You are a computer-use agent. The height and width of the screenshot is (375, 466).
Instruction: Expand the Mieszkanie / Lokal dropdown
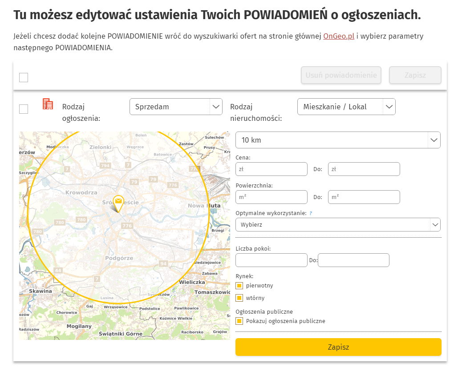point(346,107)
